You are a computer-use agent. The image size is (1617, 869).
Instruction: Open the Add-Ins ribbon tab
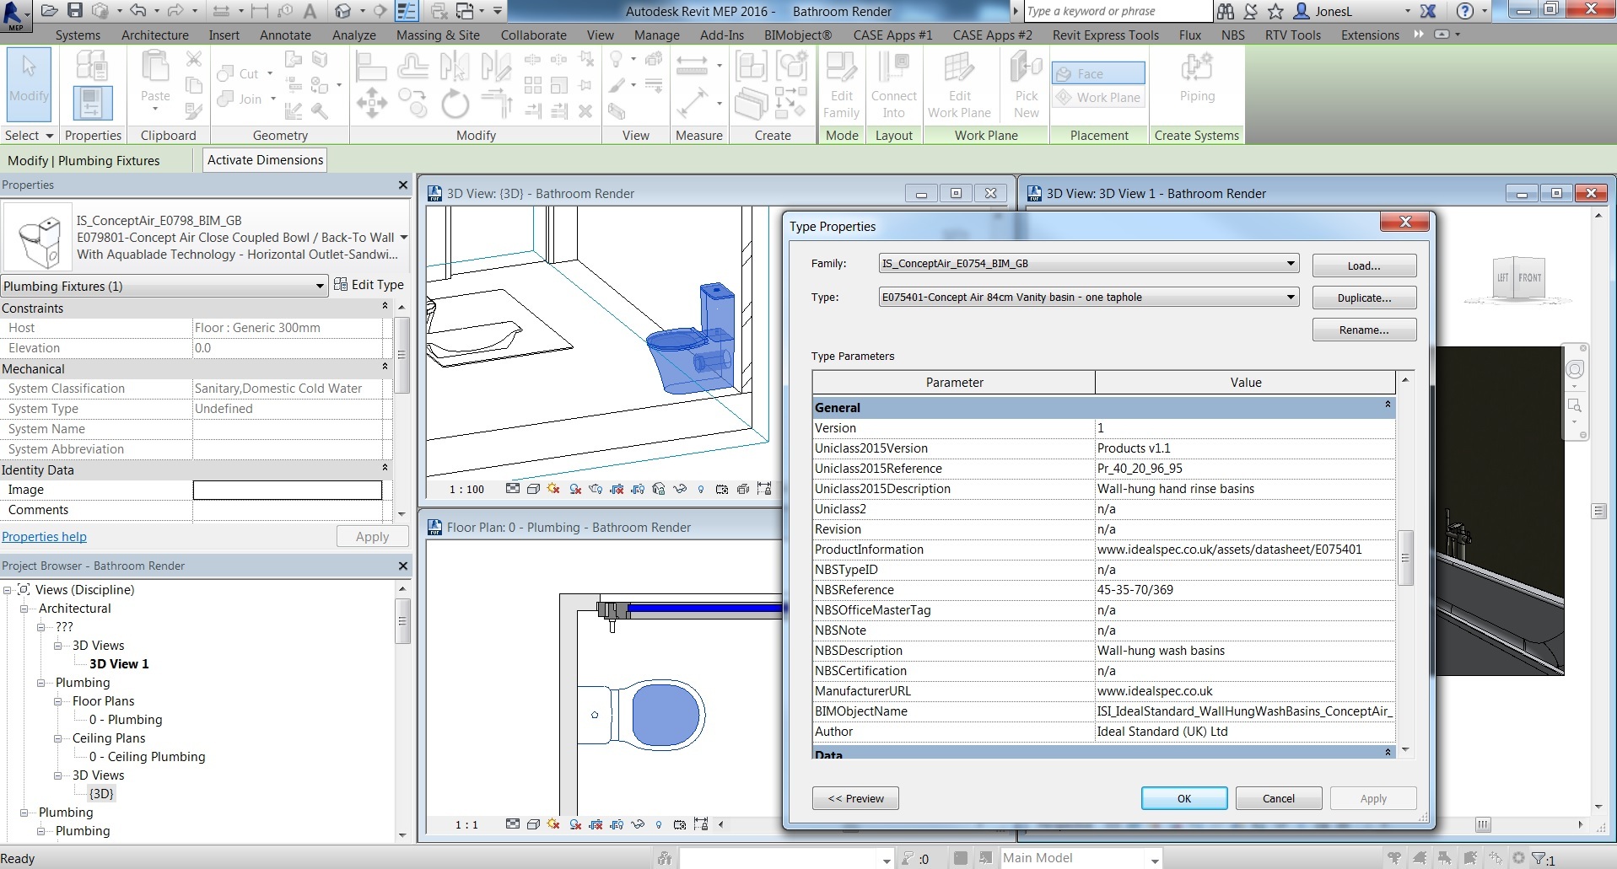coord(722,35)
